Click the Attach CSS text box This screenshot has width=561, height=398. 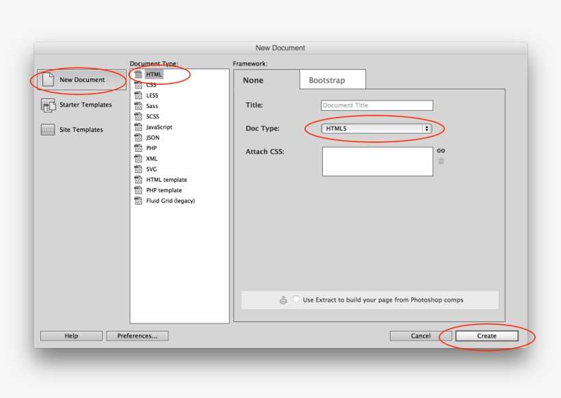click(x=377, y=162)
